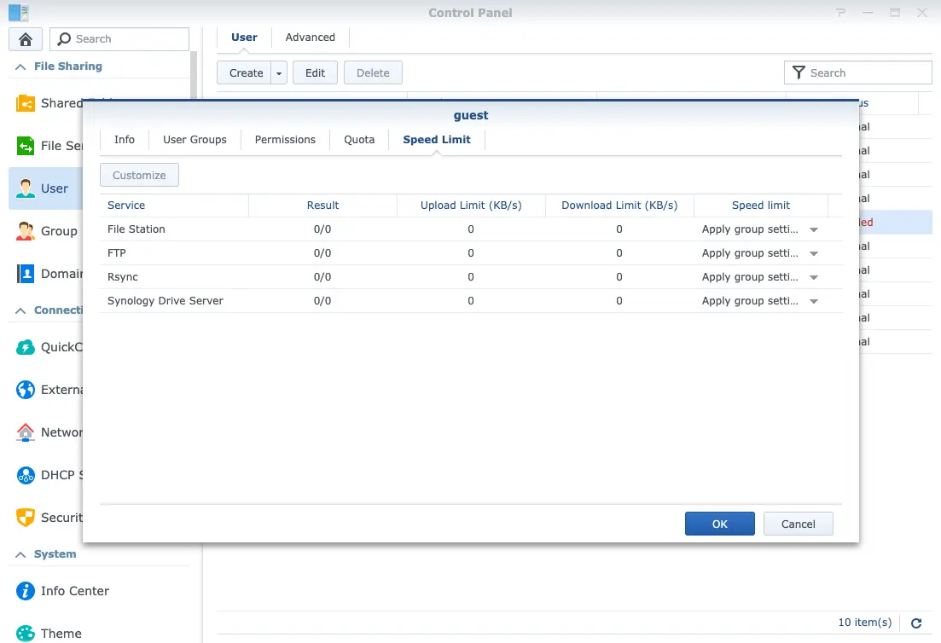Click the magnifier icon in sidebar search
941x643 pixels.
click(64, 39)
